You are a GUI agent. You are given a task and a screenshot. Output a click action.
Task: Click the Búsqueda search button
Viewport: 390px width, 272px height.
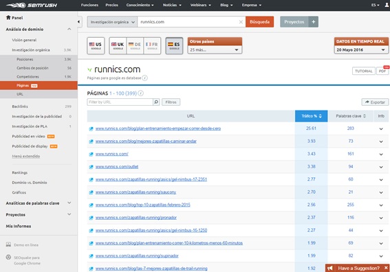click(x=260, y=22)
